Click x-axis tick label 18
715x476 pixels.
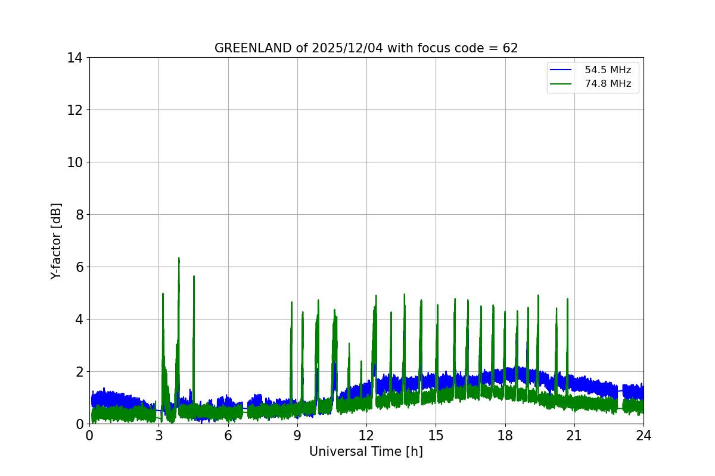point(505,436)
